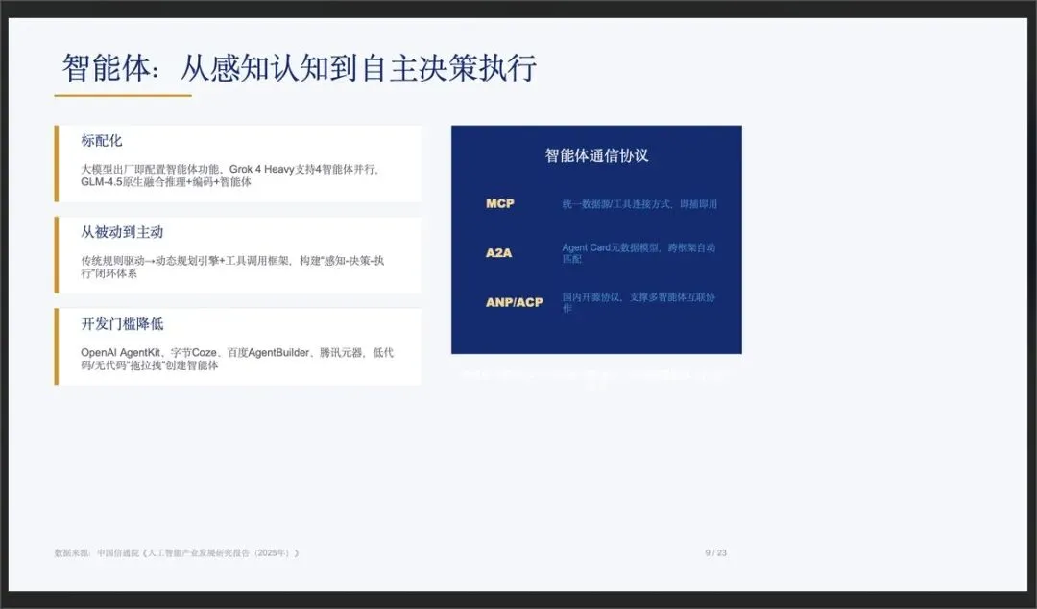
Task: Select the "标配化" card heading
Action: point(101,141)
